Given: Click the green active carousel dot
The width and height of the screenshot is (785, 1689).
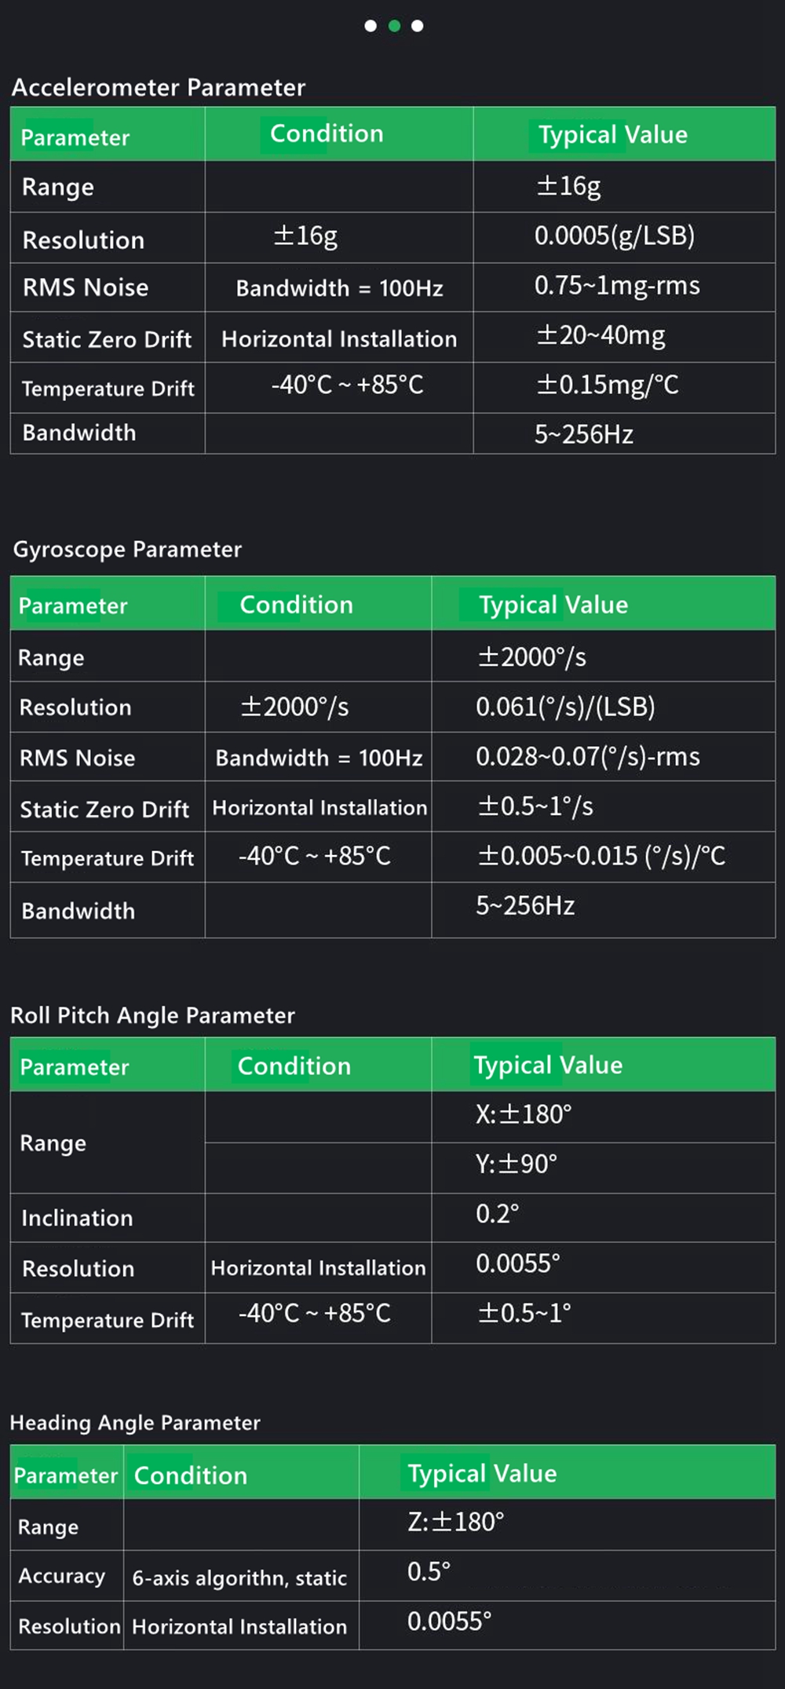Looking at the screenshot, I should point(394,26).
